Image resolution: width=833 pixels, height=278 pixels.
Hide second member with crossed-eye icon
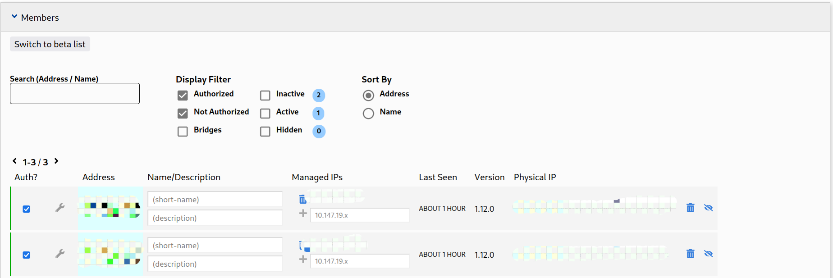pos(708,254)
